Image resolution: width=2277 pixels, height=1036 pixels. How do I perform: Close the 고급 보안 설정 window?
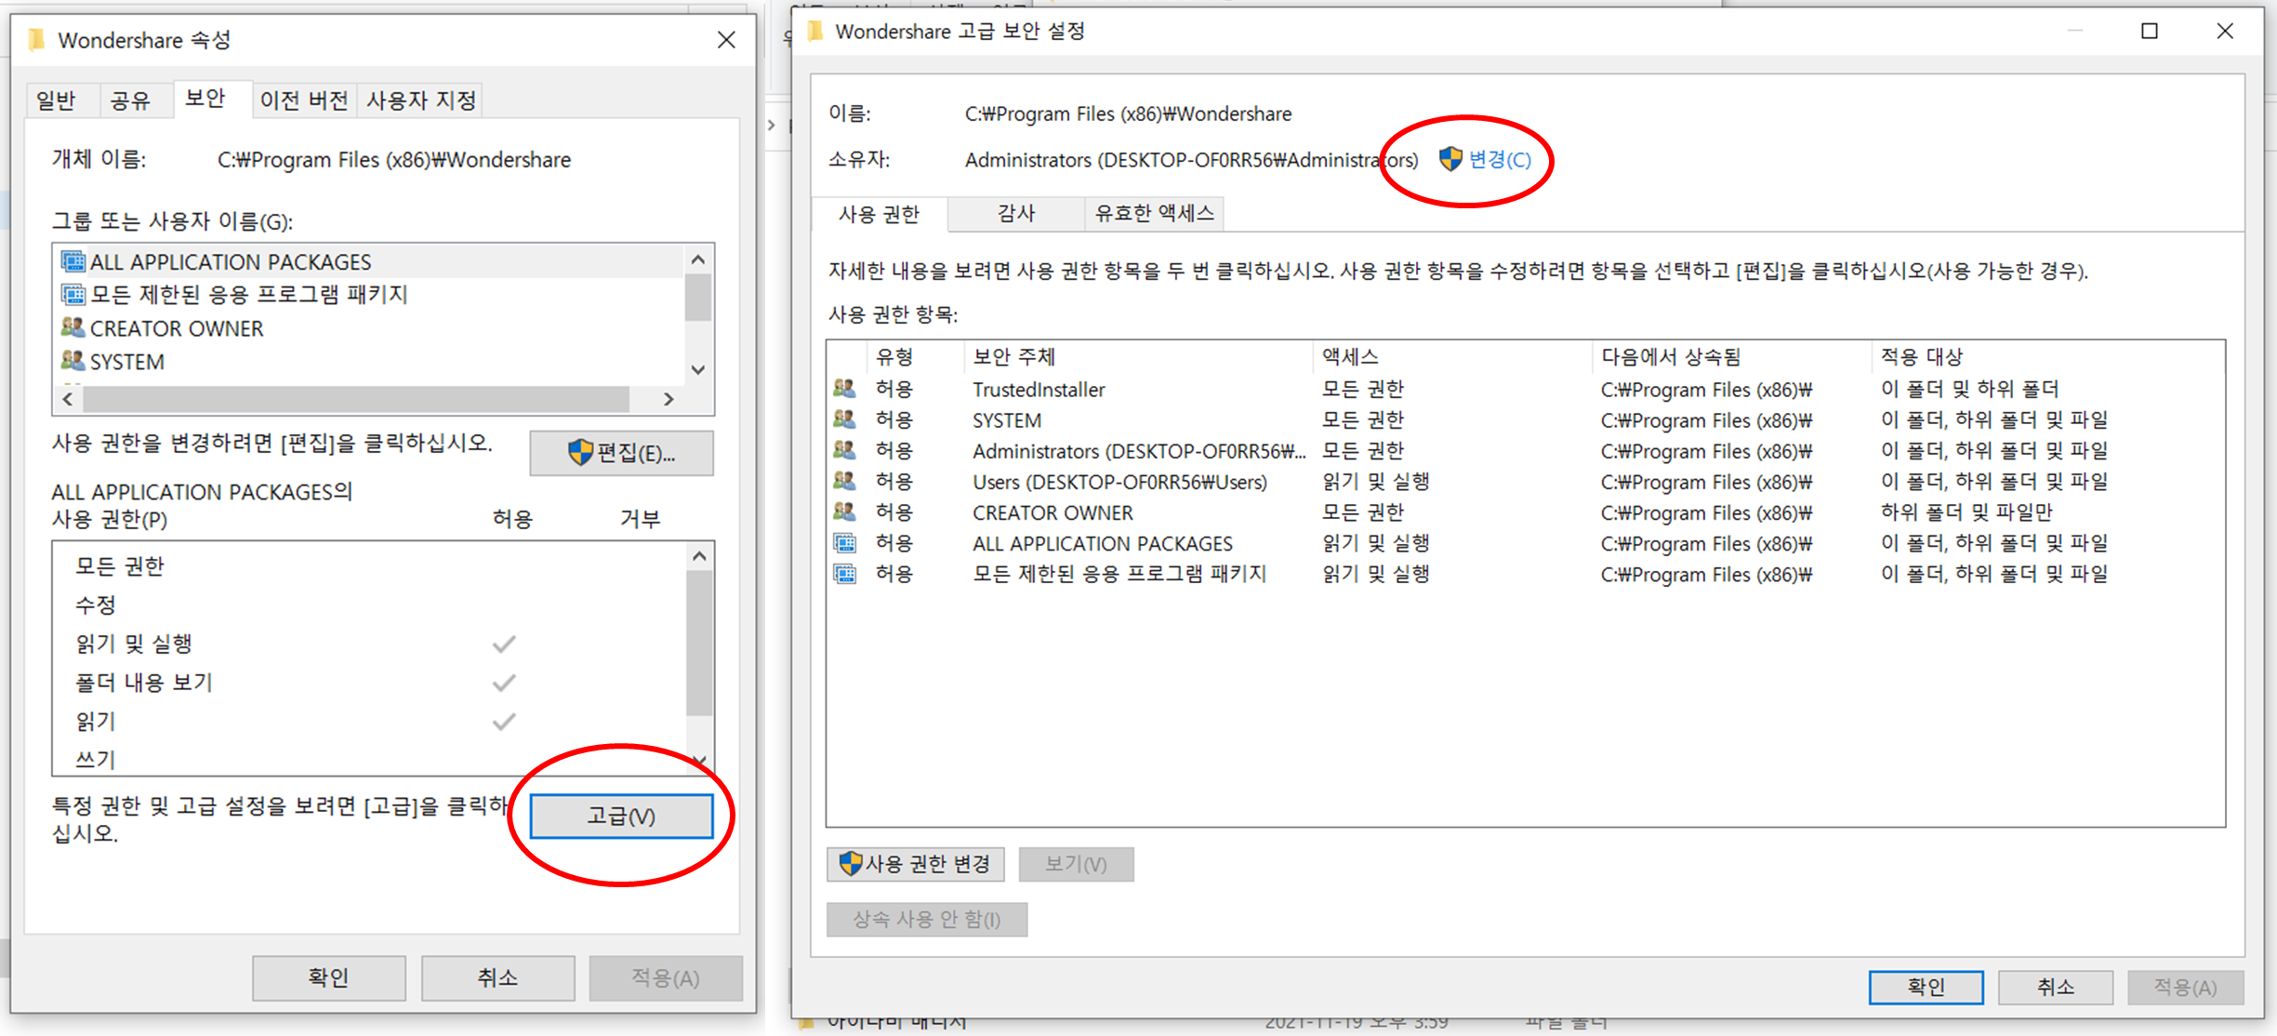[x=2225, y=32]
